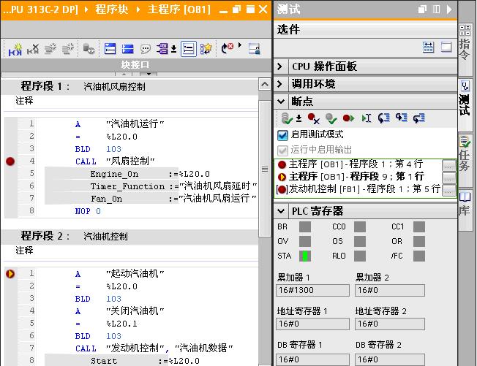Click ellipsis button for 程序段 1 第 4 行 breakpoint
Image resolution: width=477 pixels, height=366 pixels.
(x=448, y=166)
